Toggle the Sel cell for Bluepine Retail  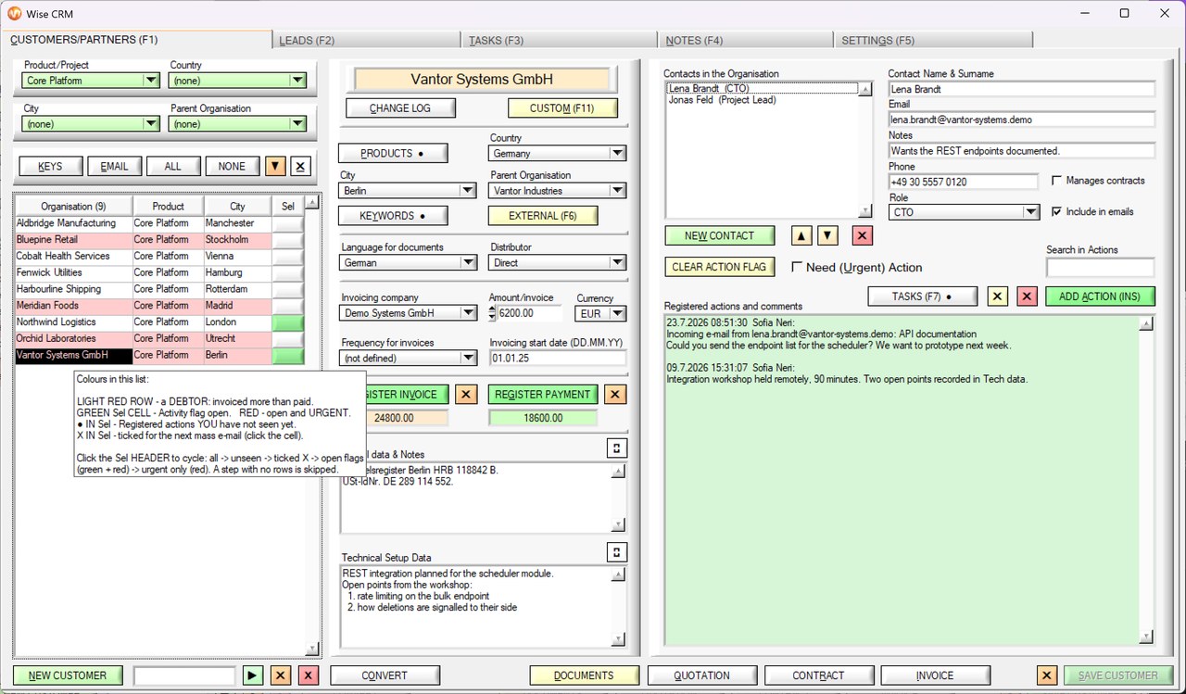pyautogui.click(x=287, y=240)
